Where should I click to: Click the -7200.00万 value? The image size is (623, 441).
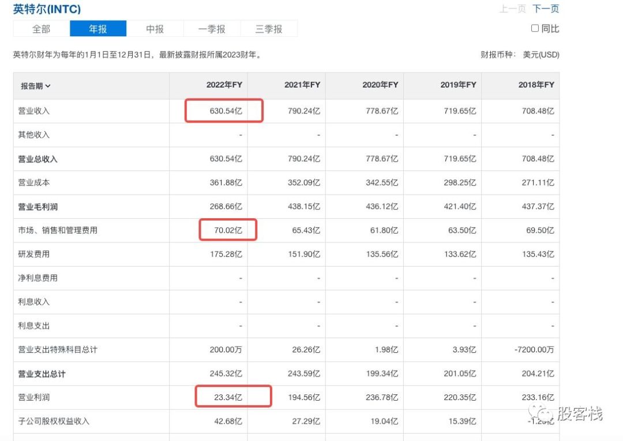click(534, 349)
